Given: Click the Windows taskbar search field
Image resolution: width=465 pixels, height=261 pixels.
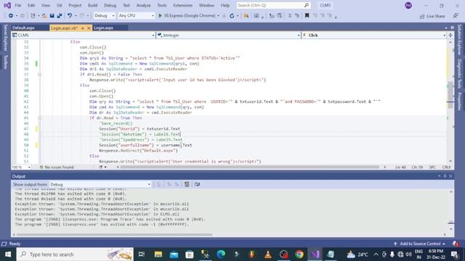Looking at the screenshot, I should click(75, 254).
